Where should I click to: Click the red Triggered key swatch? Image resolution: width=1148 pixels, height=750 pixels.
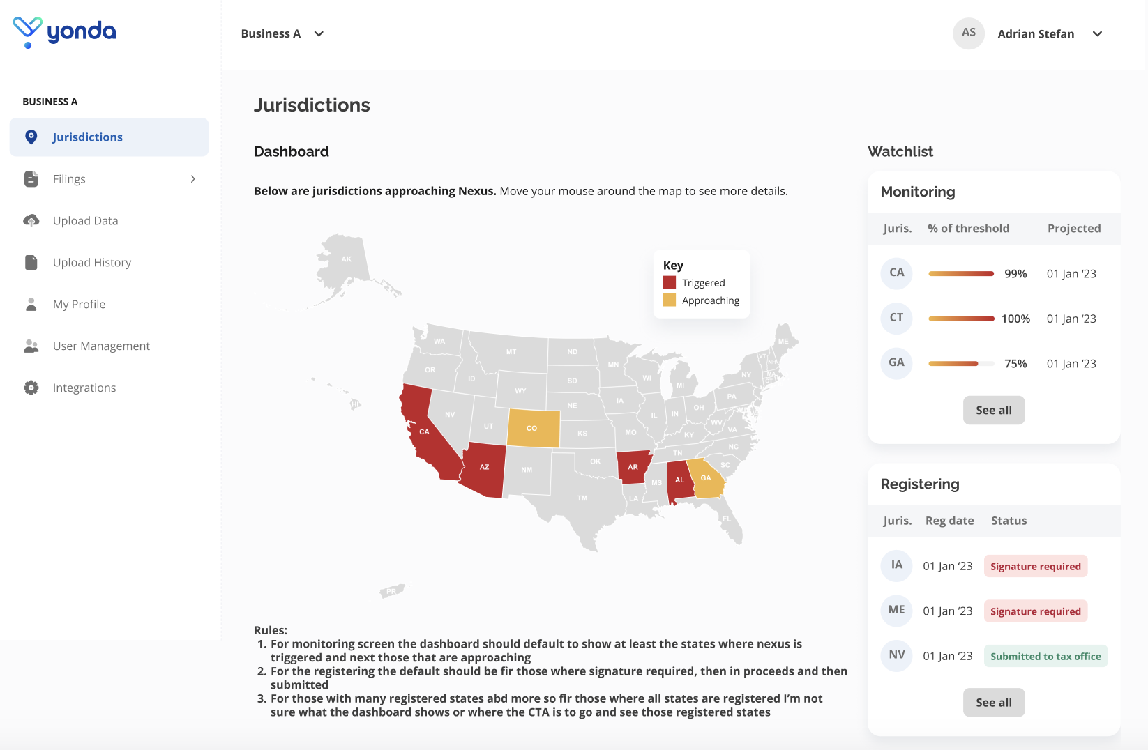[670, 282]
